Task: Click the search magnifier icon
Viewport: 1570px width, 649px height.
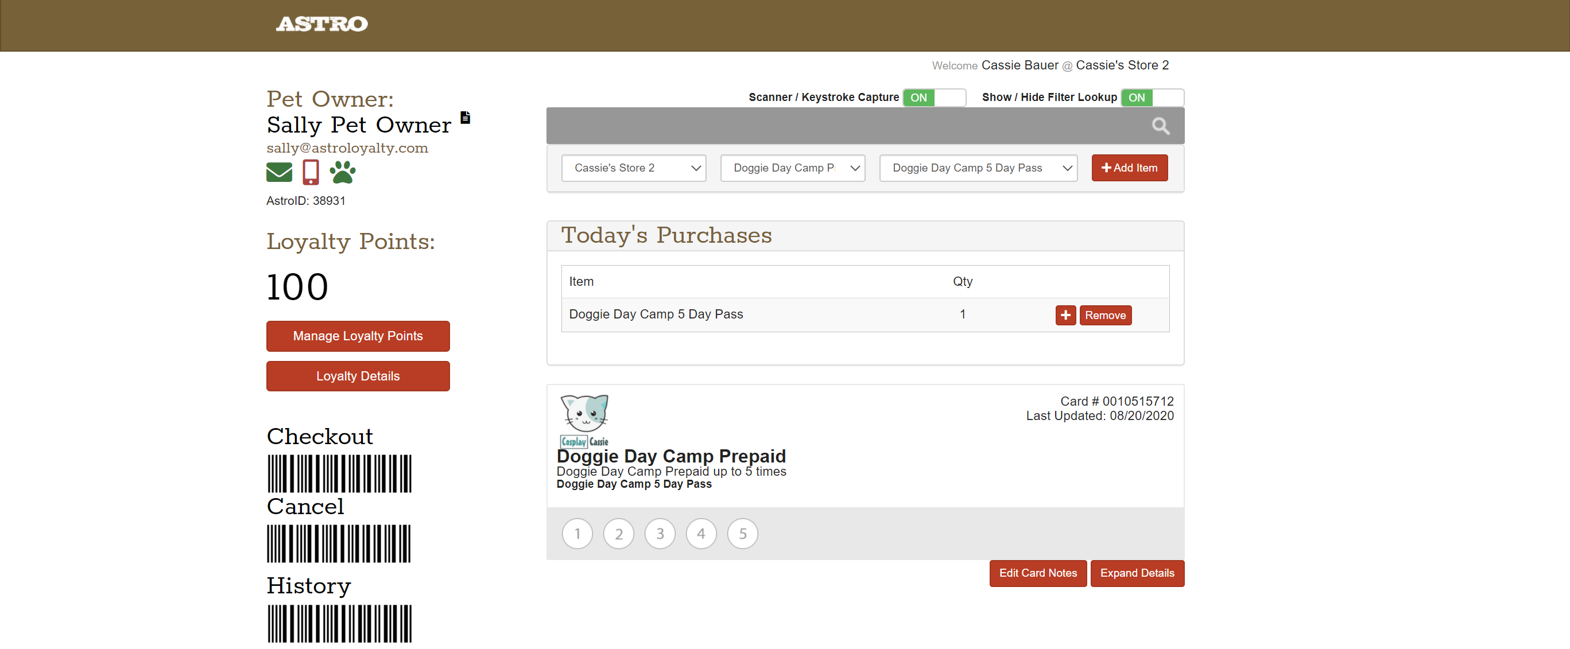Action: click(x=1160, y=126)
